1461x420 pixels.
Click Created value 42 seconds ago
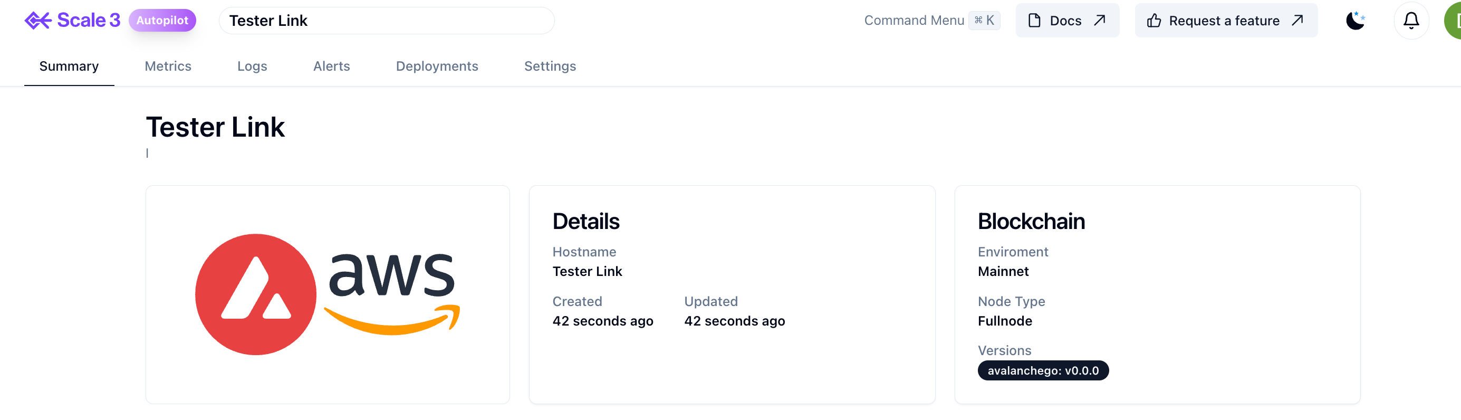pos(602,321)
